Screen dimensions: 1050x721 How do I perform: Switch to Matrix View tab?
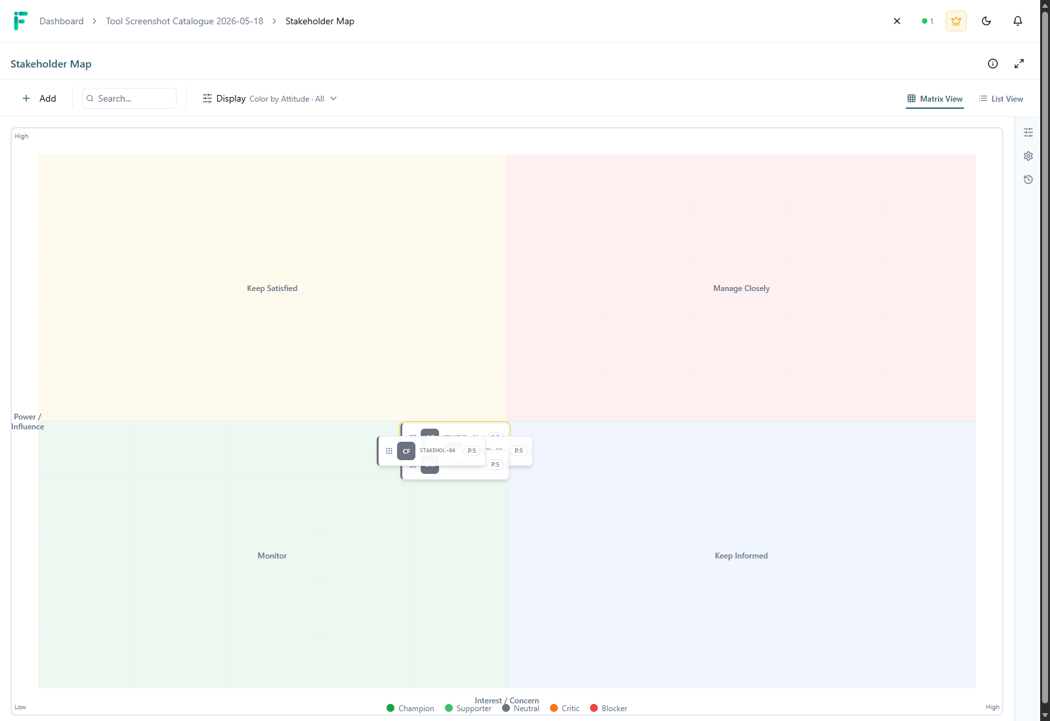[x=934, y=99]
